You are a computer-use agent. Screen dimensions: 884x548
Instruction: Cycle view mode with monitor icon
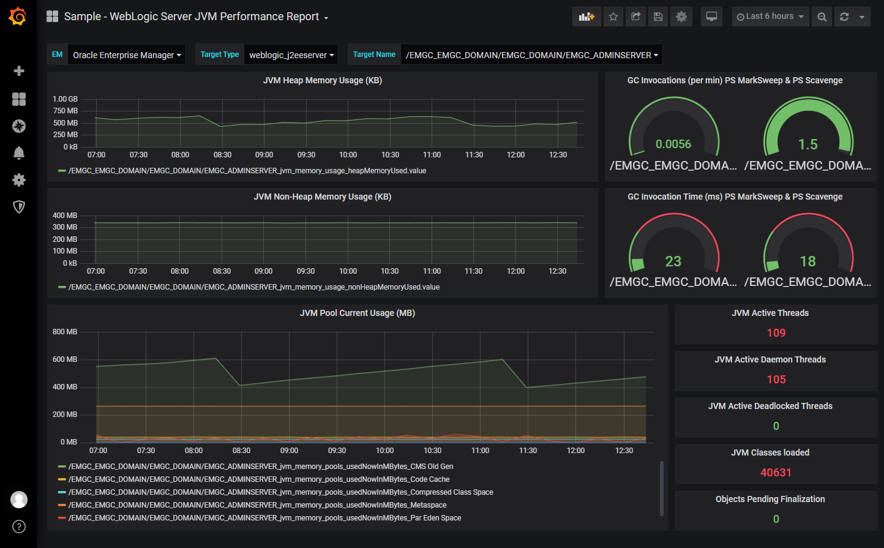click(x=711, y=17)
